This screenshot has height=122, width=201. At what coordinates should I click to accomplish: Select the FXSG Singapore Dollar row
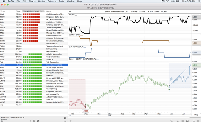coord(34,17)
